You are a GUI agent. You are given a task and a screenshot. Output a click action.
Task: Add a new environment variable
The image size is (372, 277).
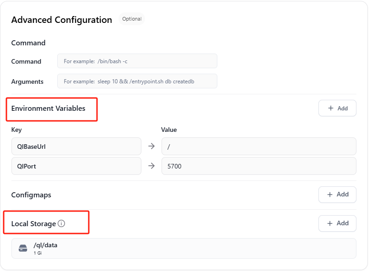click(337, 109)
